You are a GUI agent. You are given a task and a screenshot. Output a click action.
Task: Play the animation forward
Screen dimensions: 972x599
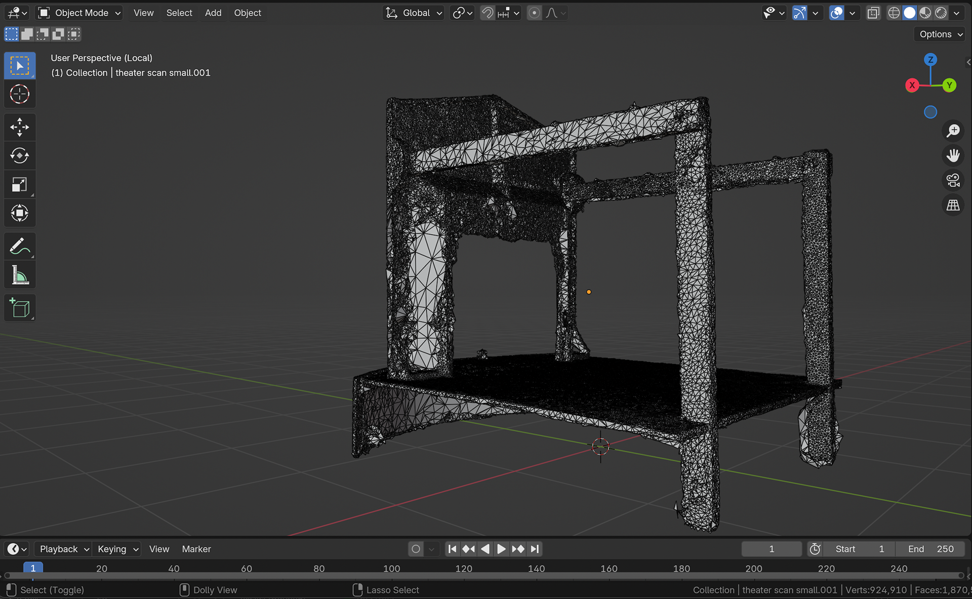501,549
